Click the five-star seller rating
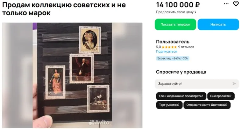The width and height of the screenshot is (242, 129). pyautogui.click(x=169, y=47)
